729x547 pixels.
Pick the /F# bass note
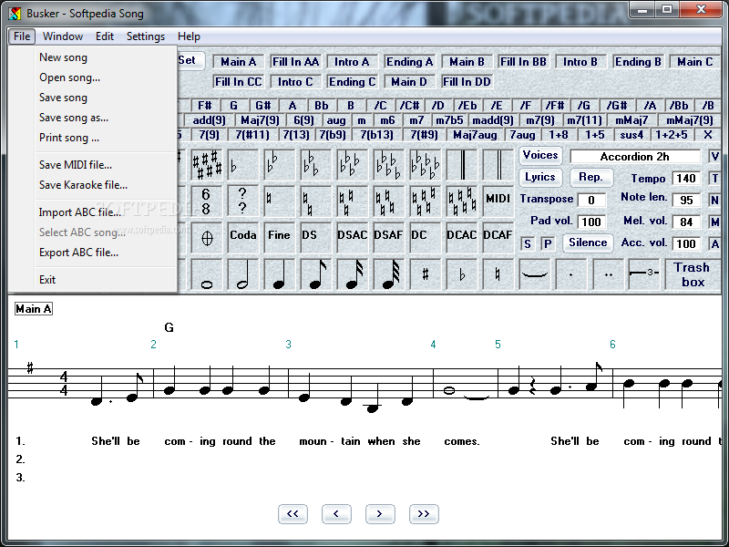[x=555, y=106]
